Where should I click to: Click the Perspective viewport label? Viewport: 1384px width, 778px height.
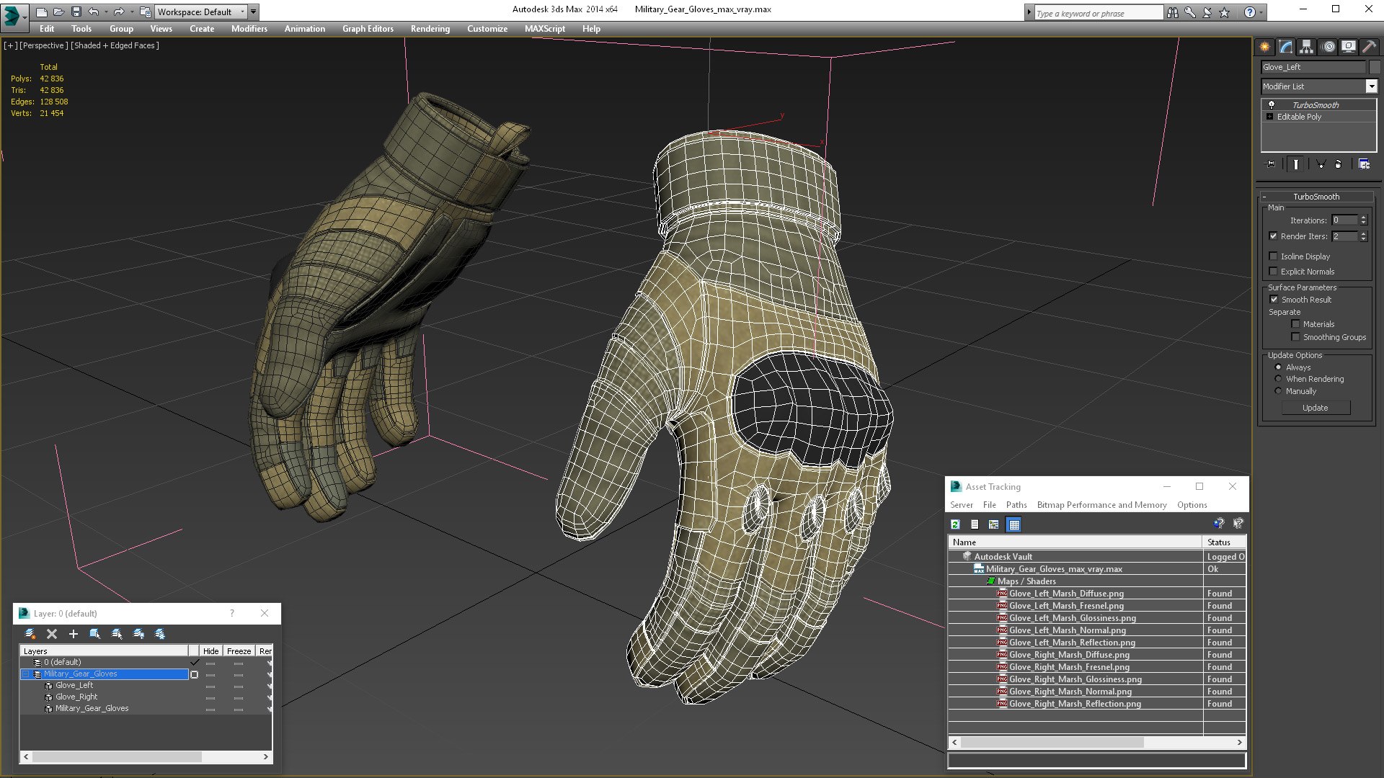tap(44, 45)
